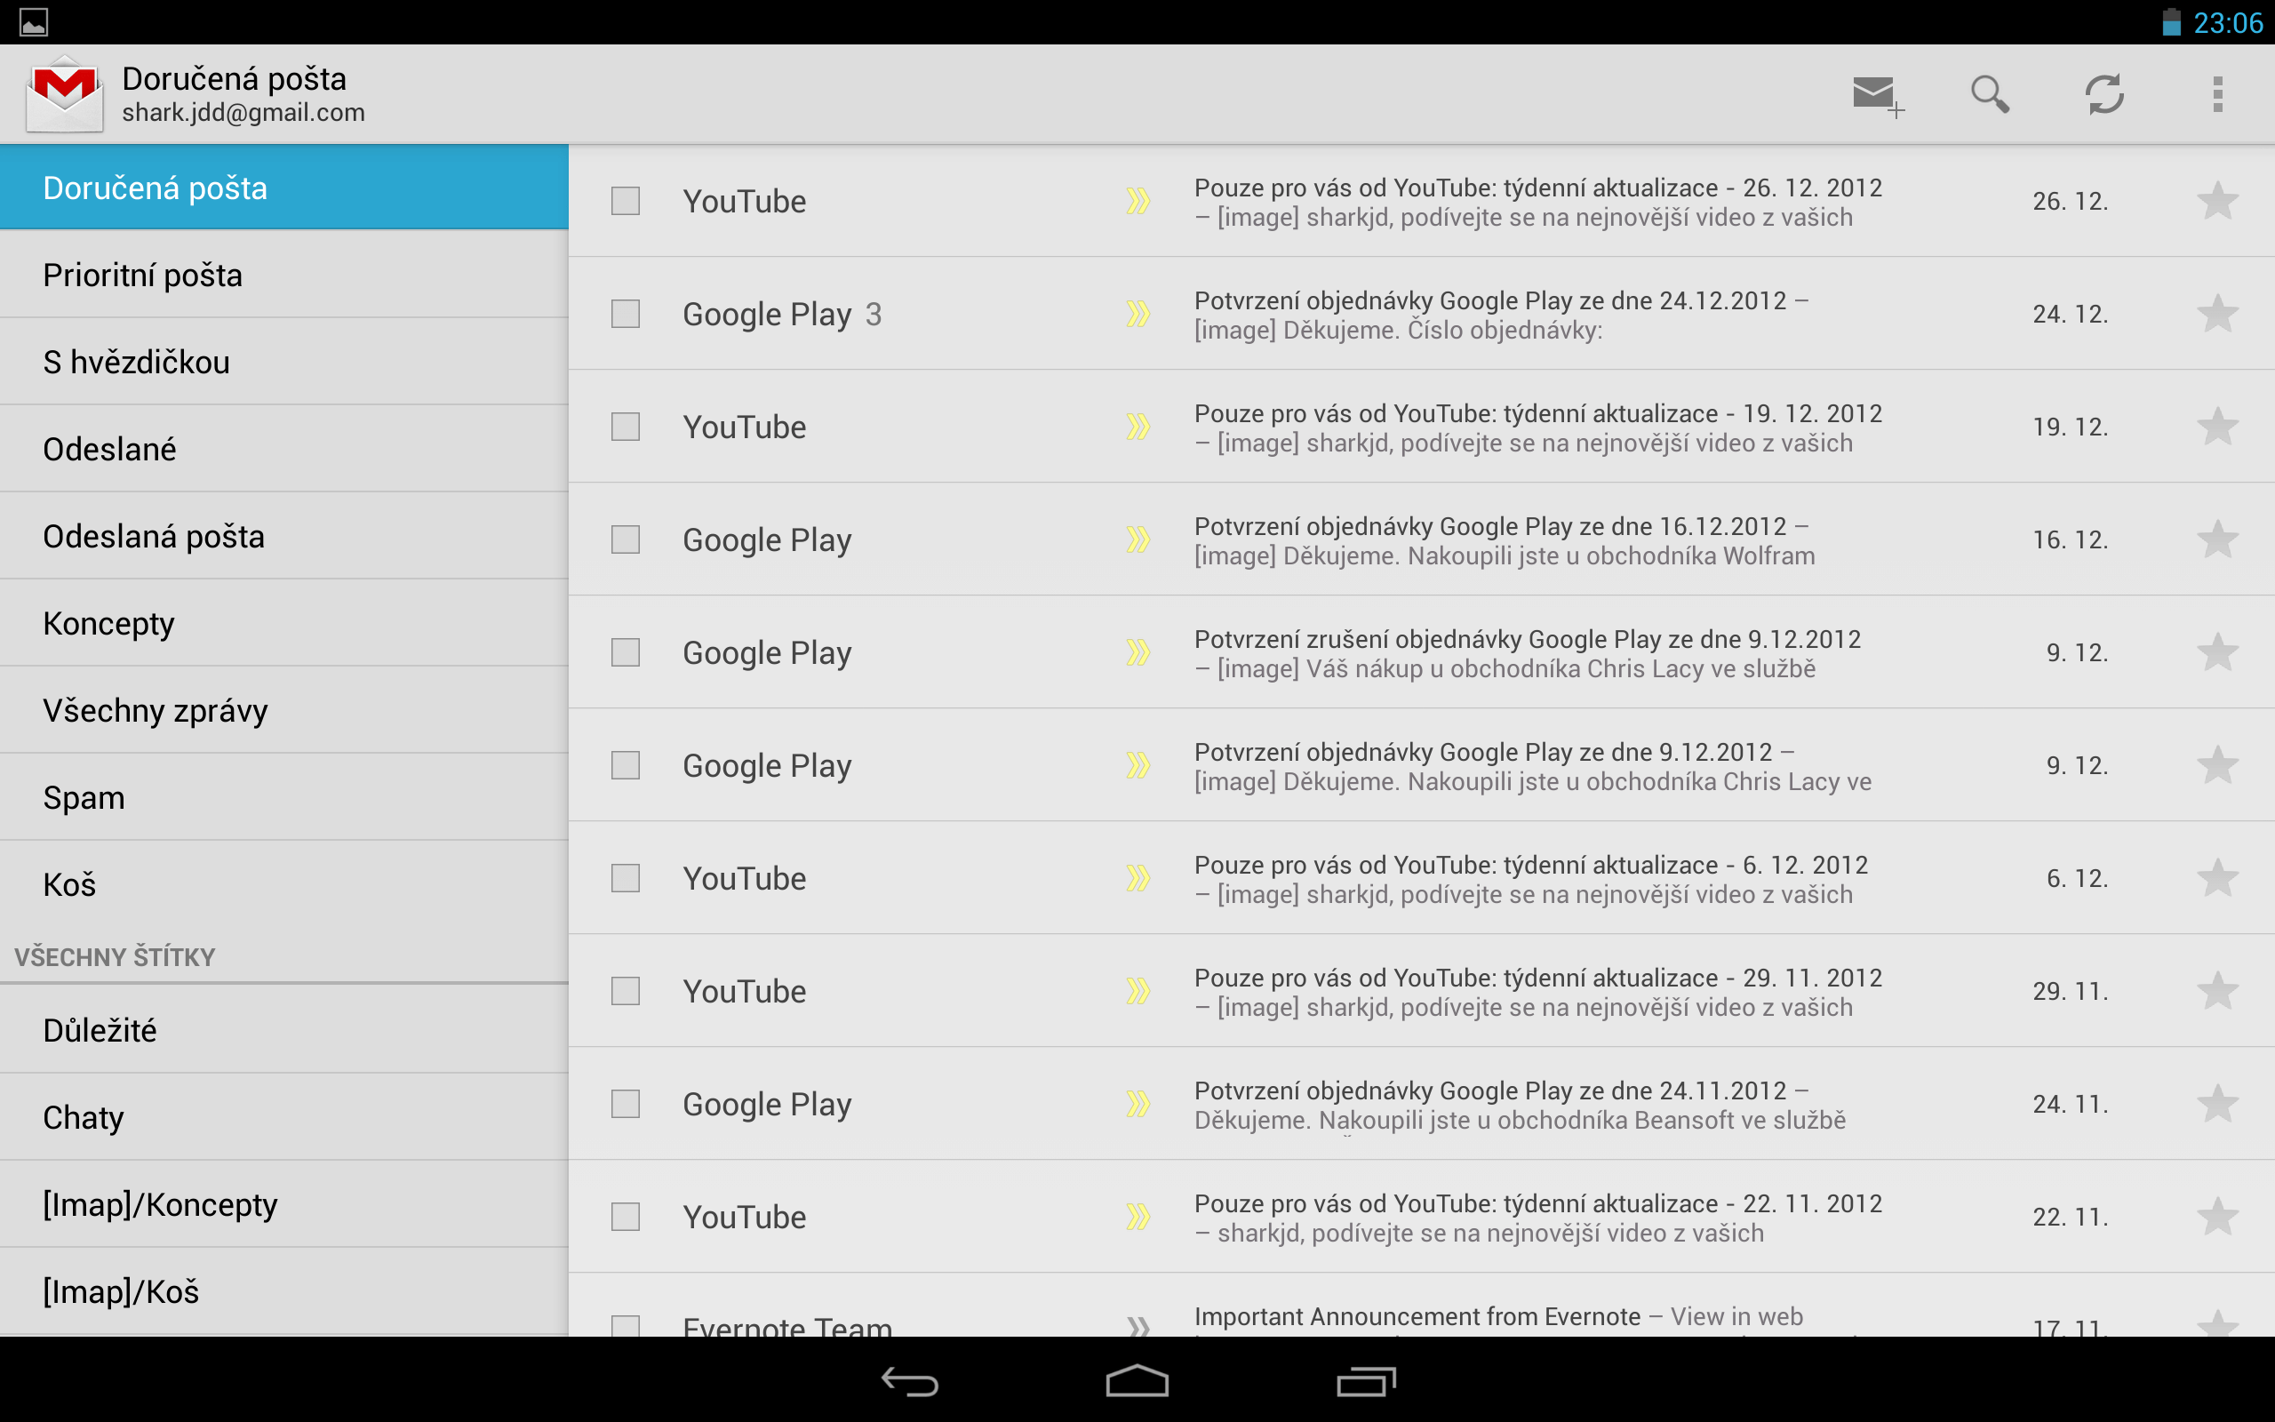Select checkbox of Google Play cancellation email
Viewport: 2275px width, 1422px height.
[x=625, y=652]
